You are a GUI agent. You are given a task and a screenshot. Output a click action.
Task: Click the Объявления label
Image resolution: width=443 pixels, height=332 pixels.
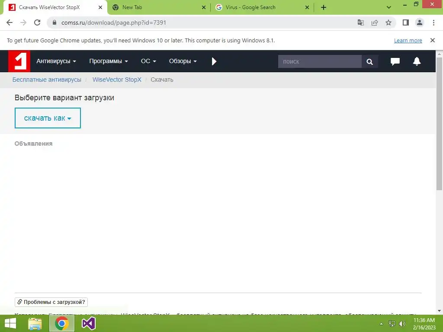click(33, 144)
